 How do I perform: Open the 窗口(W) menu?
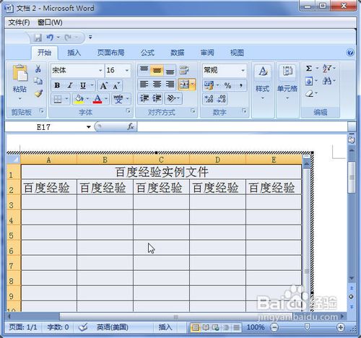(x=50, y=22)
